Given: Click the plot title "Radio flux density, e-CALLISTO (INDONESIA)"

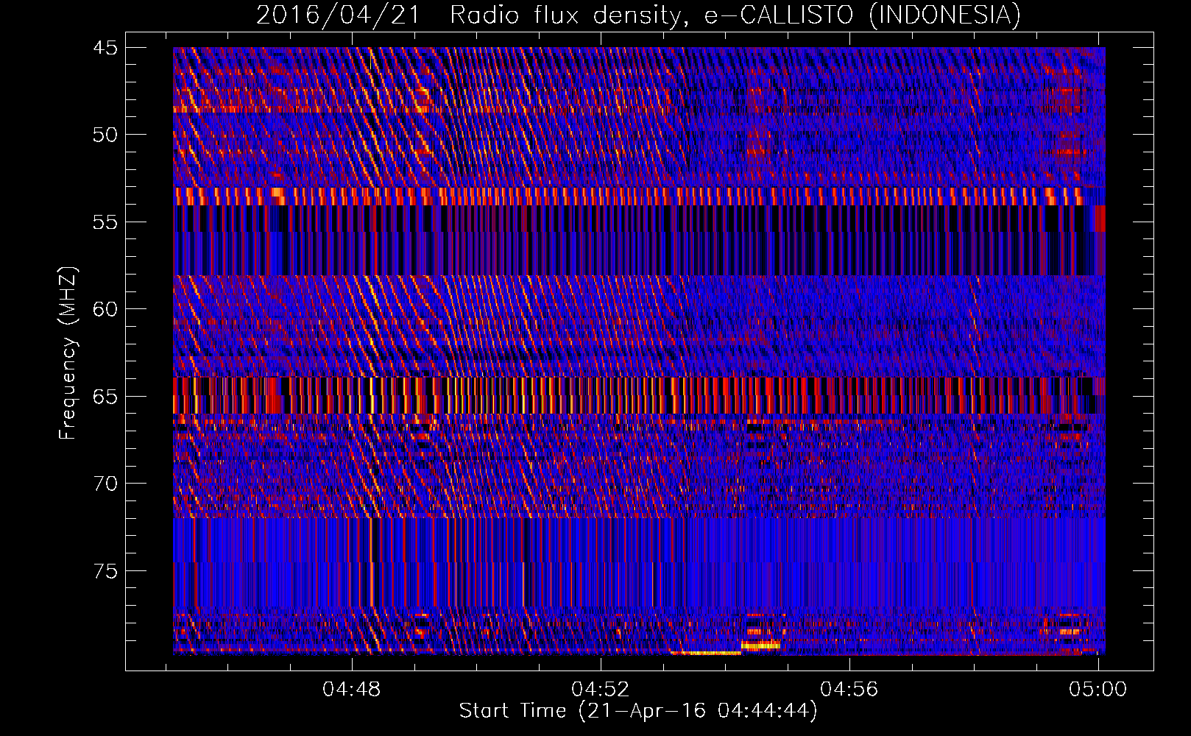Looking at the screenshot, I should click(735, 15).
